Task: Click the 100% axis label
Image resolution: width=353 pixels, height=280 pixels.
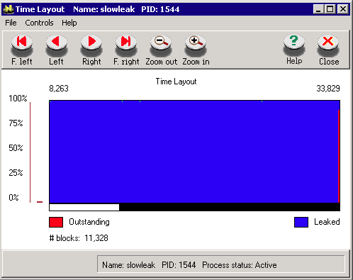Action: point(18,99)
